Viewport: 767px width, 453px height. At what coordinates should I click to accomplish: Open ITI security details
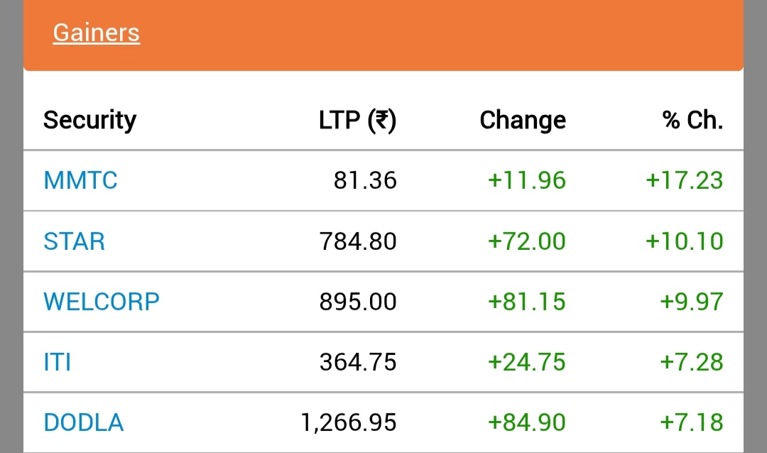58,363
